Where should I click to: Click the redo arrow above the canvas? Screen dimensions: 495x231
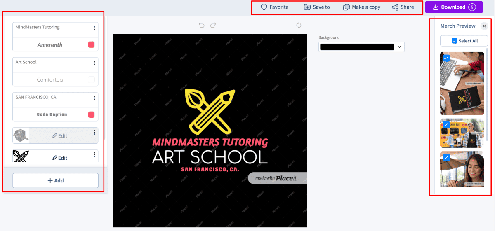click(x=213, y=26)
